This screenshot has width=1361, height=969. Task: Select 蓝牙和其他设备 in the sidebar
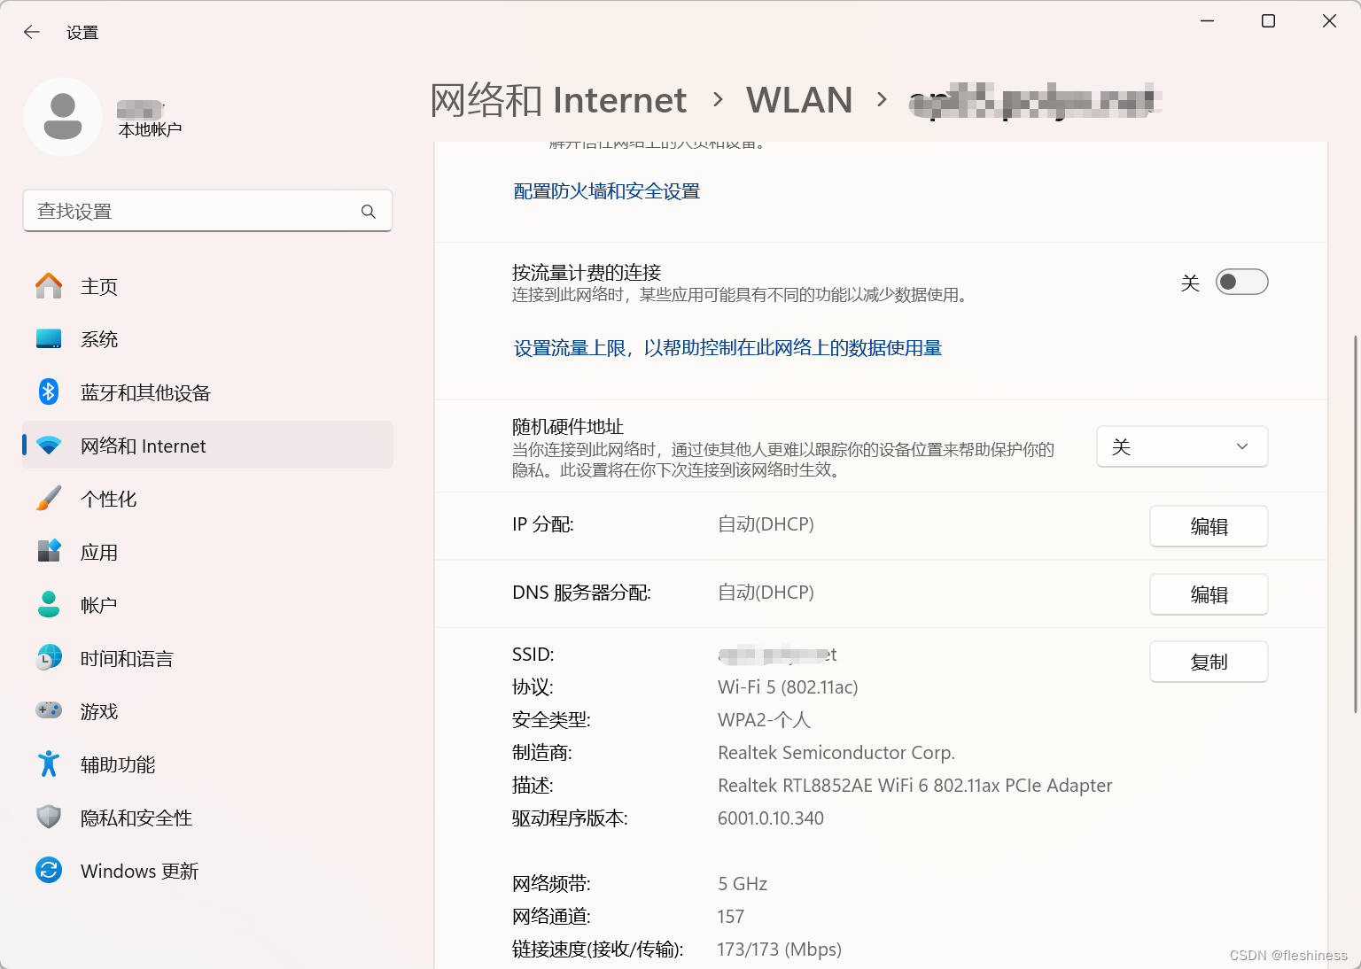145,392
